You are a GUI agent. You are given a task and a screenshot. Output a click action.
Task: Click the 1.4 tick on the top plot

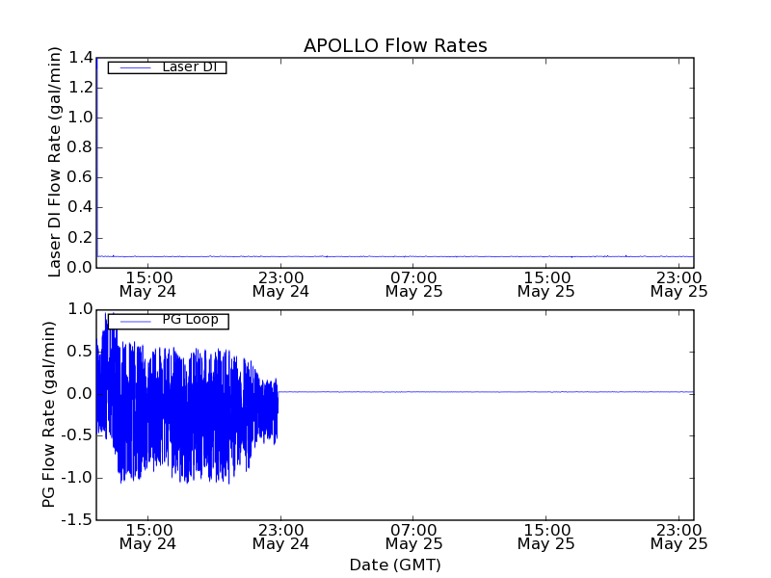coord(80,58)
